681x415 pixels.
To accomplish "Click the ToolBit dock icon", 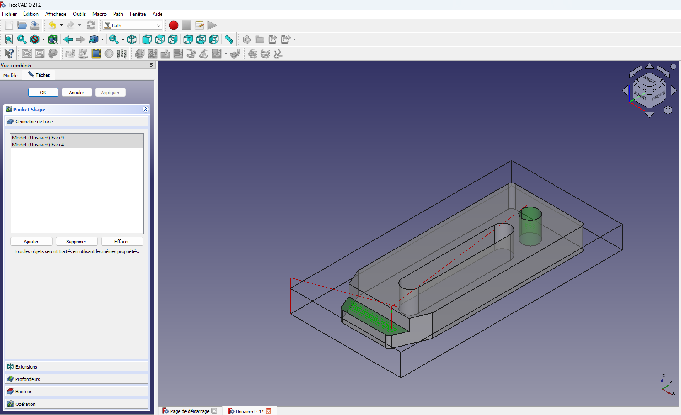I will (122, 54).
